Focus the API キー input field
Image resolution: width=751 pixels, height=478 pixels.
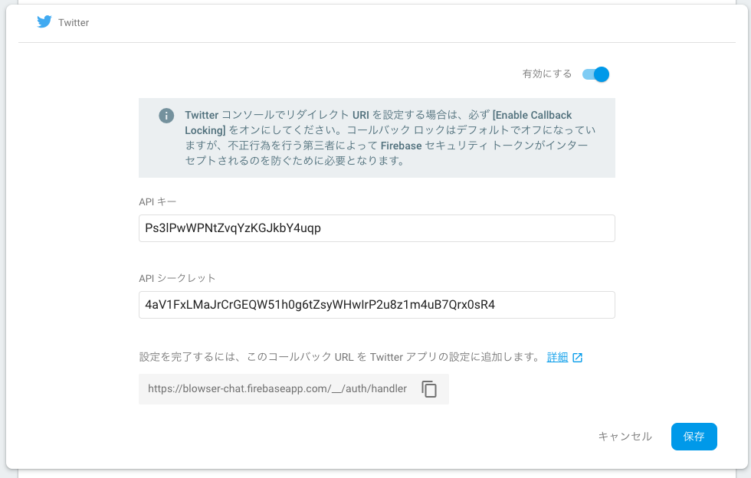[x=377, y=228]
